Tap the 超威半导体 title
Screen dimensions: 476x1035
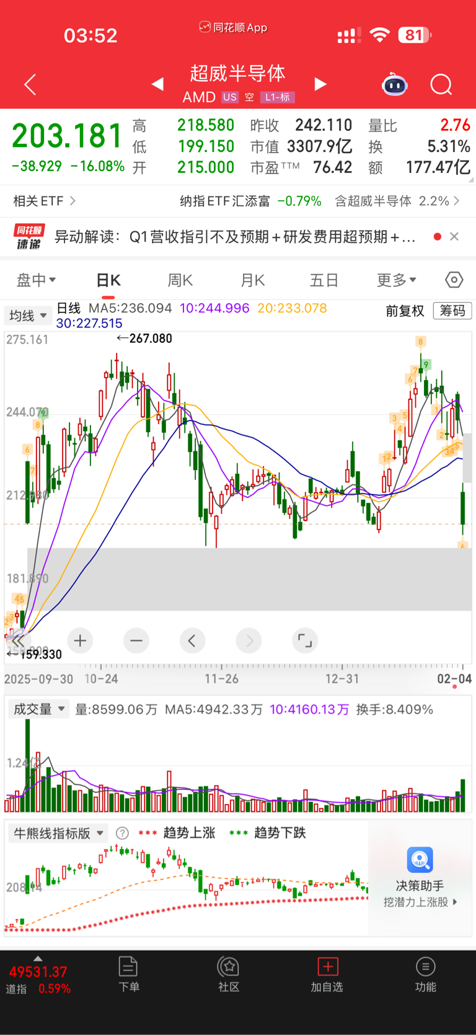(x=238, y=73)
